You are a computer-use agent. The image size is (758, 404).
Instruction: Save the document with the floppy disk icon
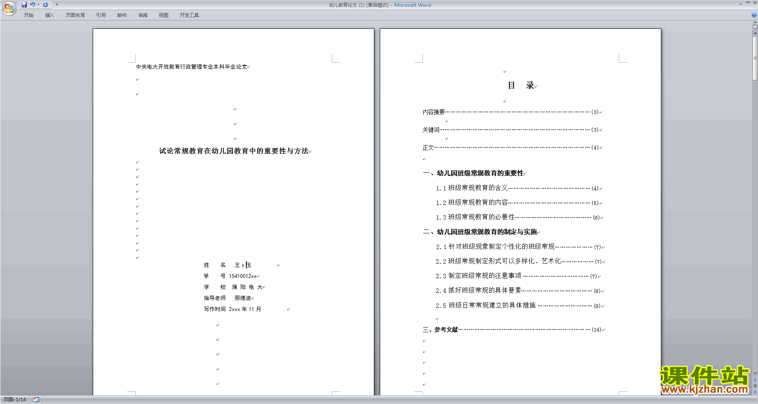click(x=24, y=5)
